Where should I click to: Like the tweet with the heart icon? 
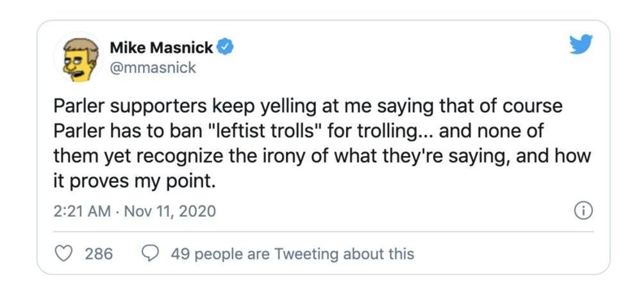63,254
